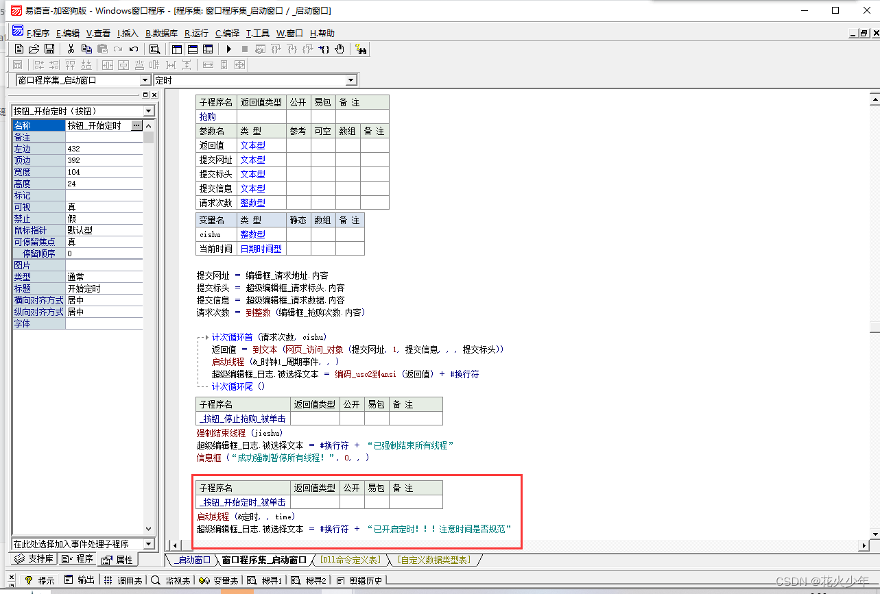Open the 输出 tab in bottom panel

point(80,580)
